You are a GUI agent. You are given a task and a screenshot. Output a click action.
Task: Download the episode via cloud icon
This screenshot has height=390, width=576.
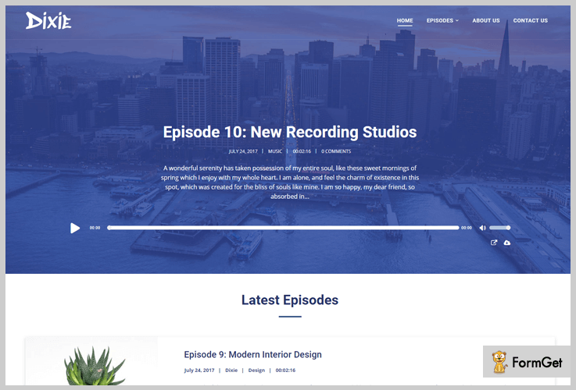507,243
